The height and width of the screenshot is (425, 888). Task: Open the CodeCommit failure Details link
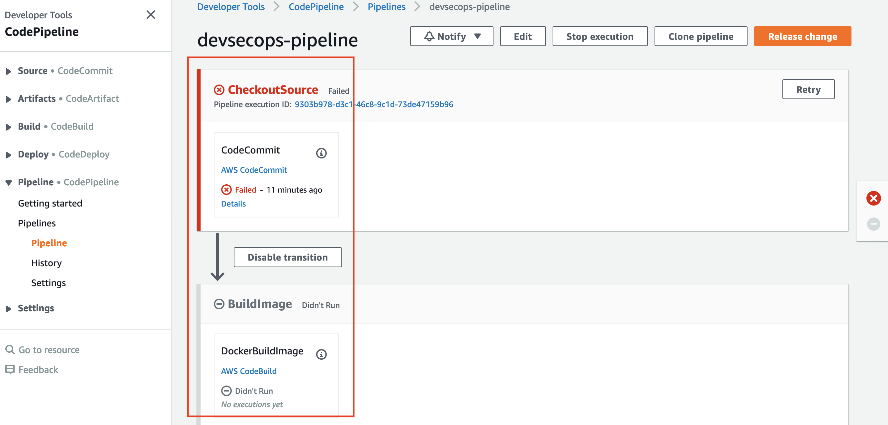click(233, 204)
